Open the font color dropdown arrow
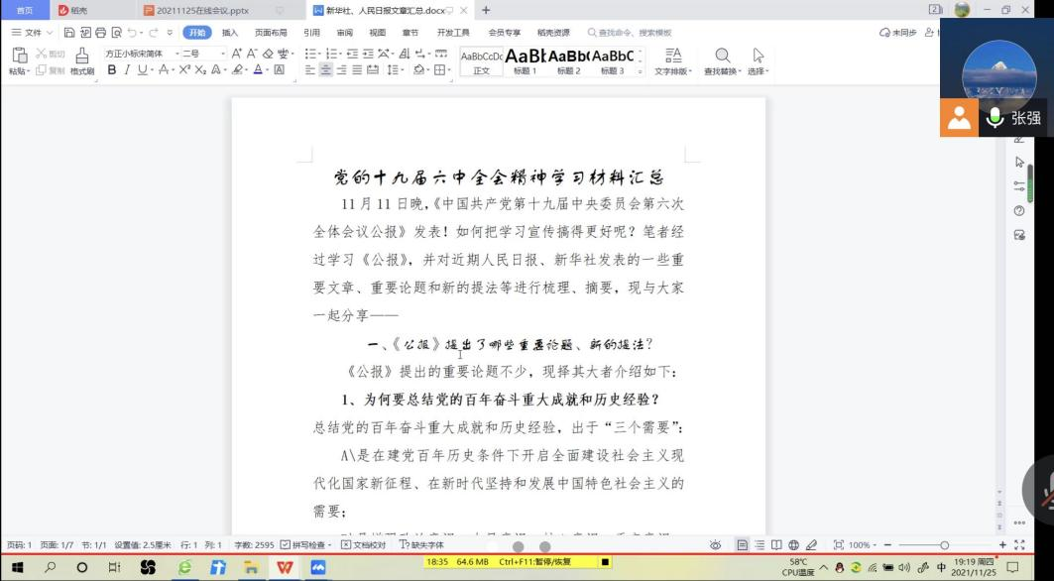The height and width of the screenshot is (581, 1054). coord(267,69)
